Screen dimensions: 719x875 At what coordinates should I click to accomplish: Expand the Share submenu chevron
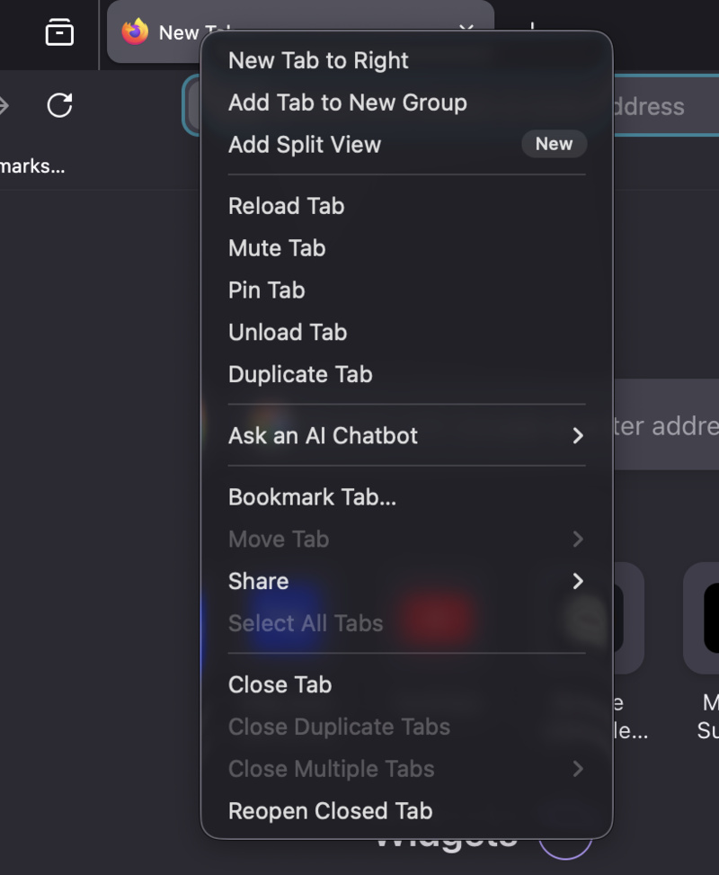click(578, 581)
